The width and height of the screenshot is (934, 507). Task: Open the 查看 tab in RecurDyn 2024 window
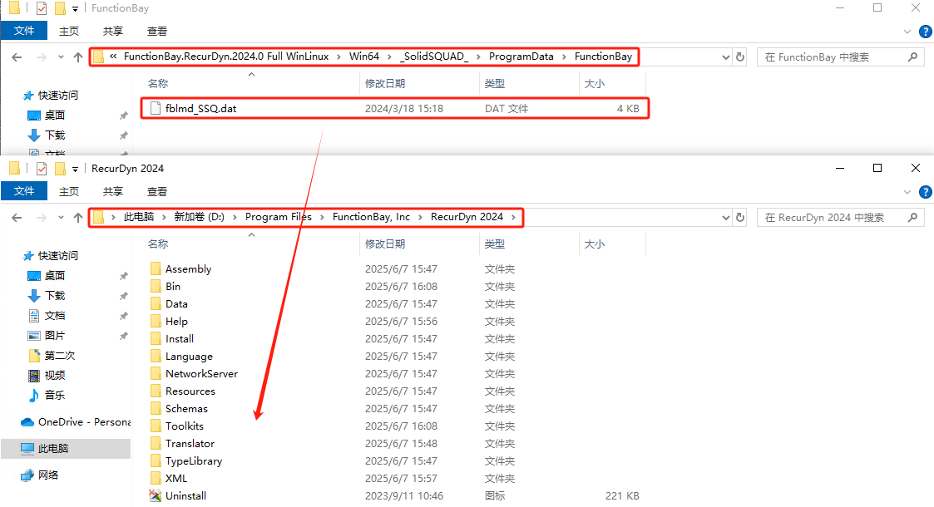coord(157,192)
